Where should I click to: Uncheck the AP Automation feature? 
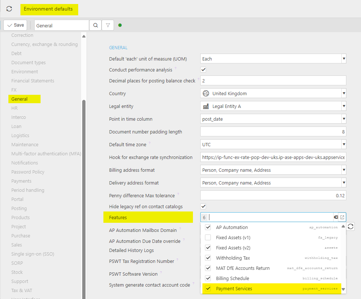[x=208, y=227]
